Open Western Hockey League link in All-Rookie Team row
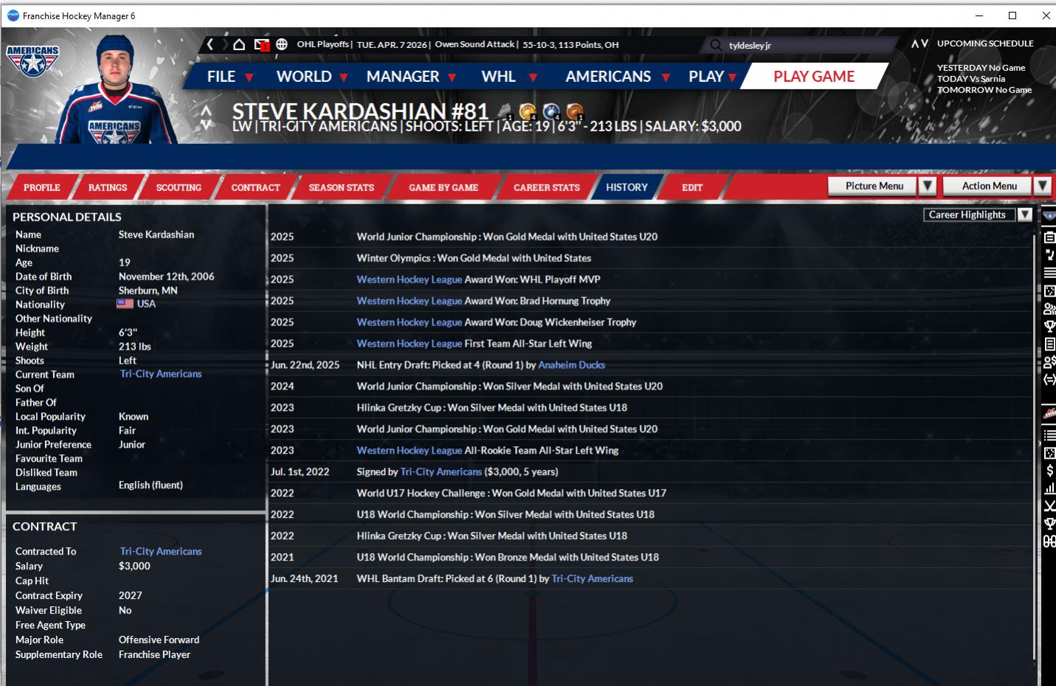1056x686 pixels. (410, 451)
